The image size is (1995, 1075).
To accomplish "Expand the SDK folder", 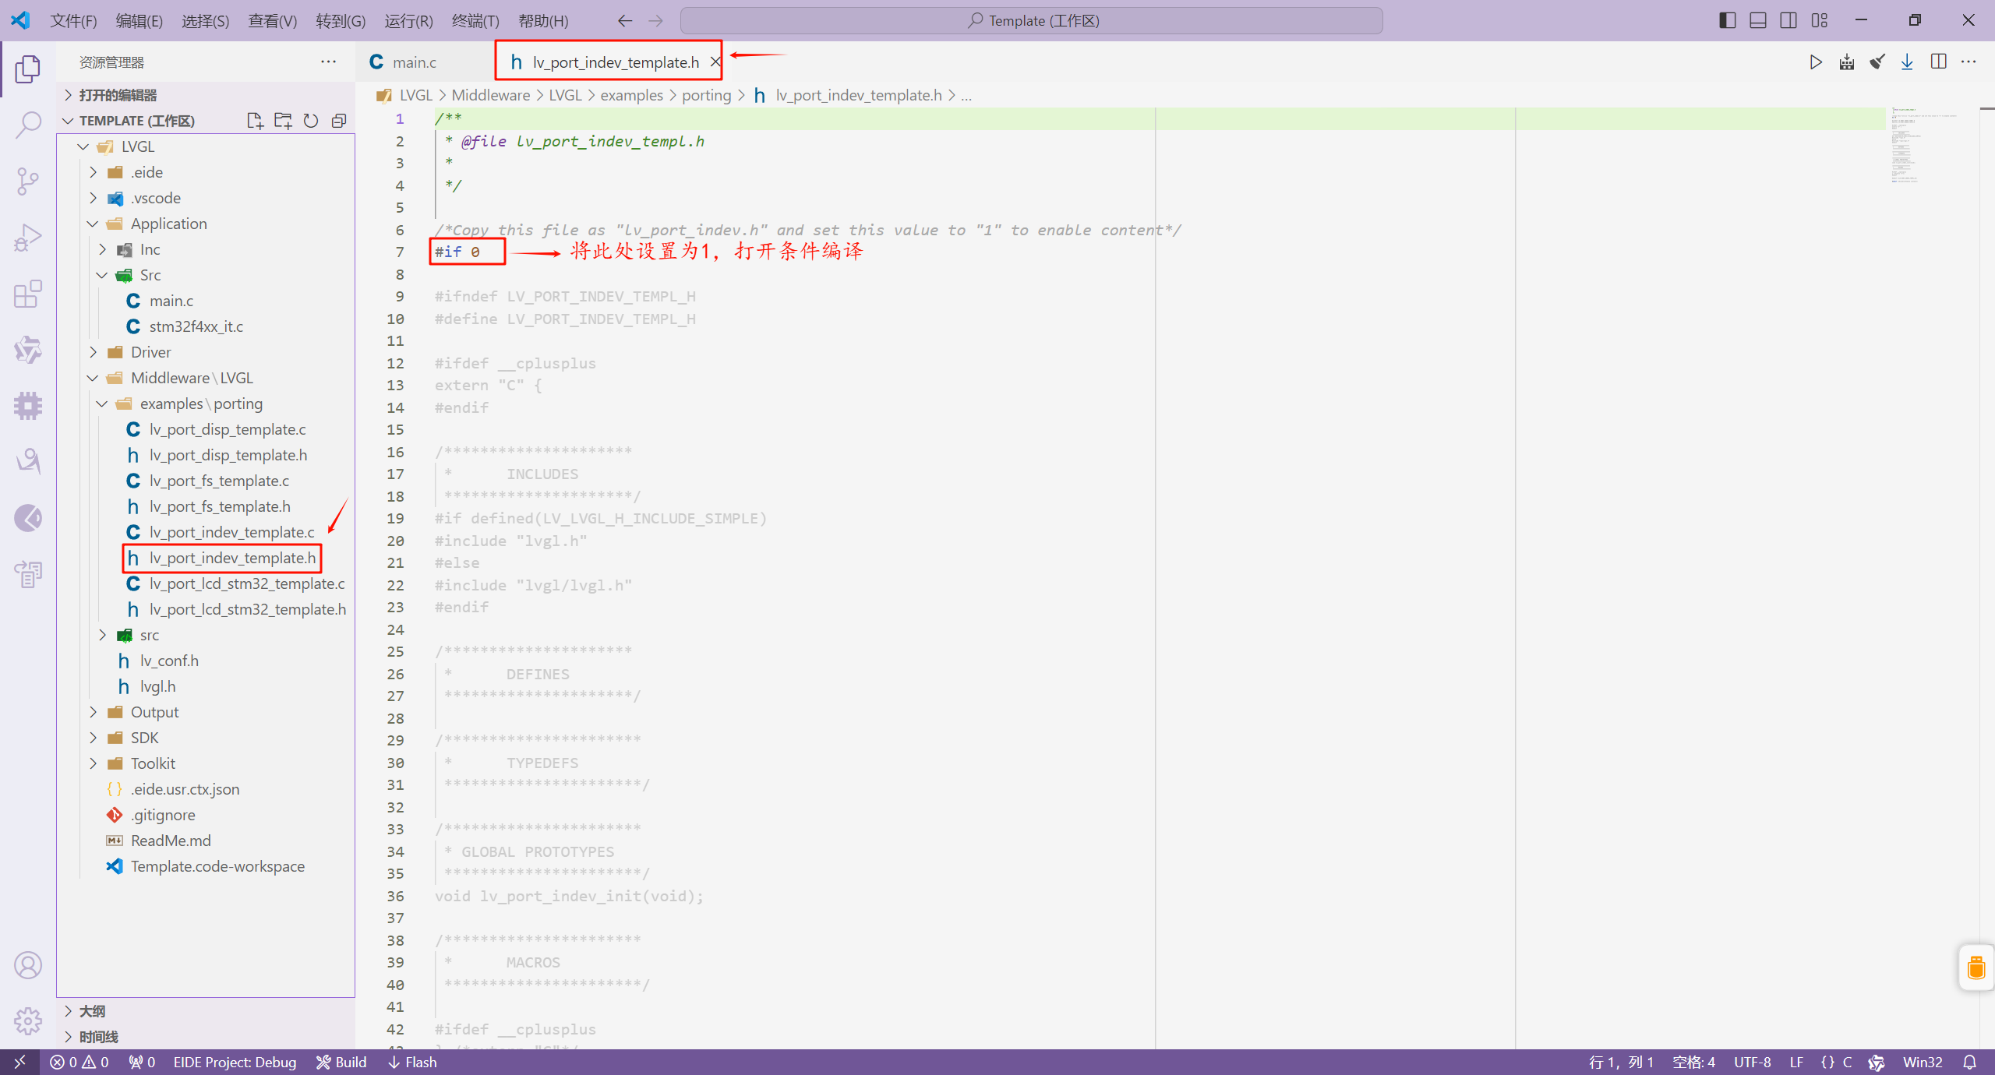I will 94,738.
